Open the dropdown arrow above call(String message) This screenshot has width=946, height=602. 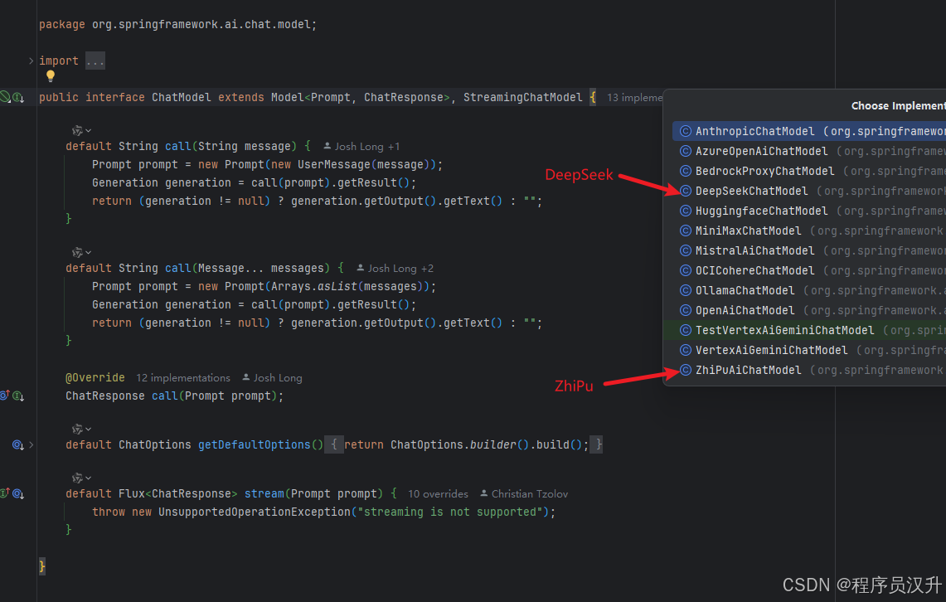click(88, 131)
